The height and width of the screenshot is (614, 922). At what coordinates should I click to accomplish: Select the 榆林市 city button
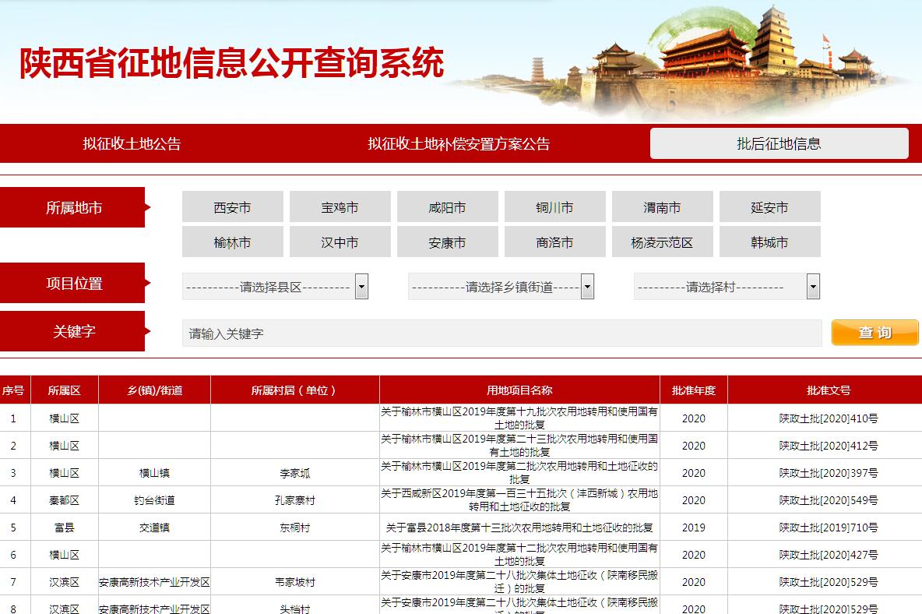coord(232,242)
